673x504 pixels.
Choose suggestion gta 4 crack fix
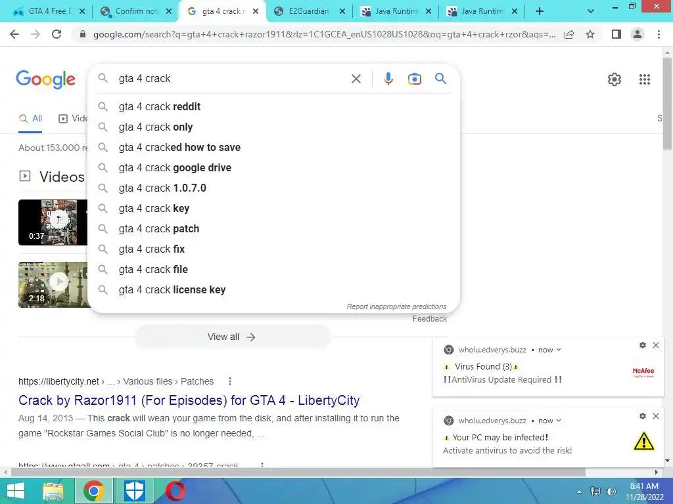273,249
